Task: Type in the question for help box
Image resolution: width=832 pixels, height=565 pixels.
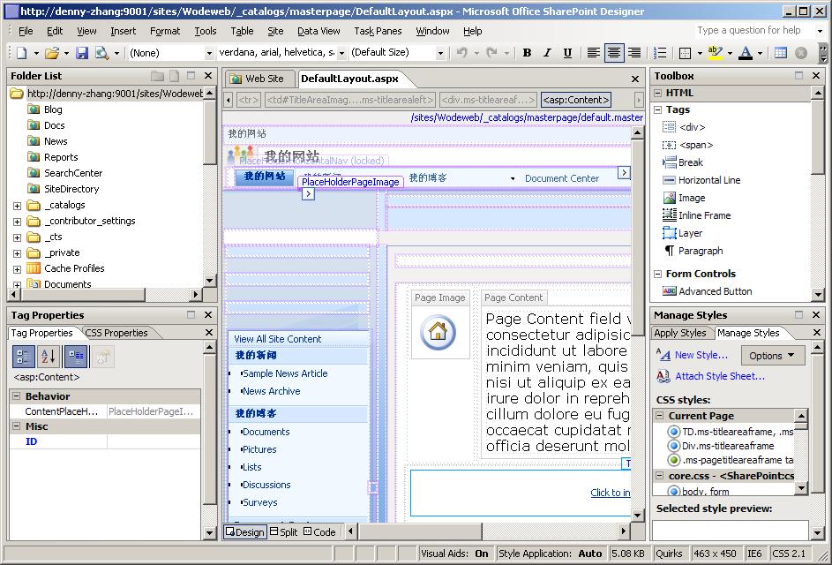Action: [x=754, y=30]
